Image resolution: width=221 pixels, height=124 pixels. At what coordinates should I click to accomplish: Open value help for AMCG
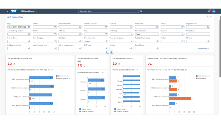click(x=55, y=34)
